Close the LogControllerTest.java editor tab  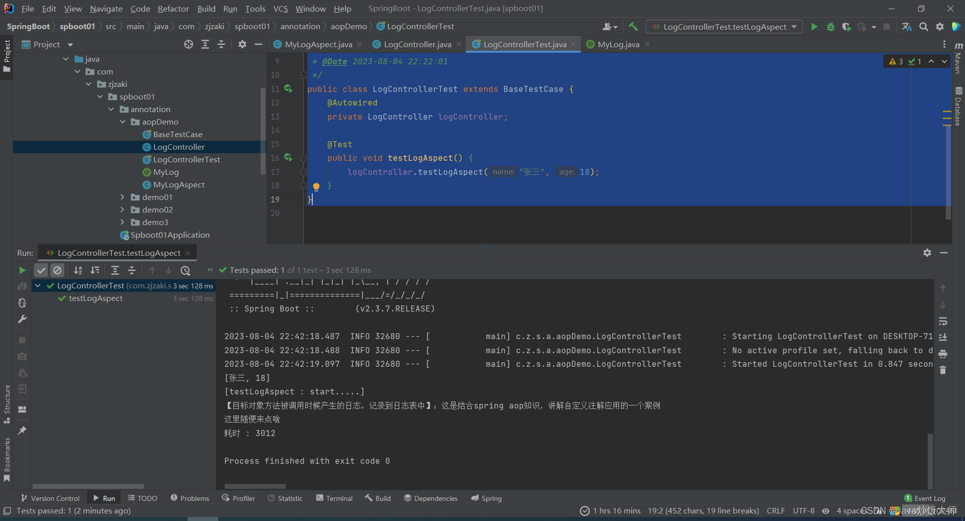[x=573, y=44]
